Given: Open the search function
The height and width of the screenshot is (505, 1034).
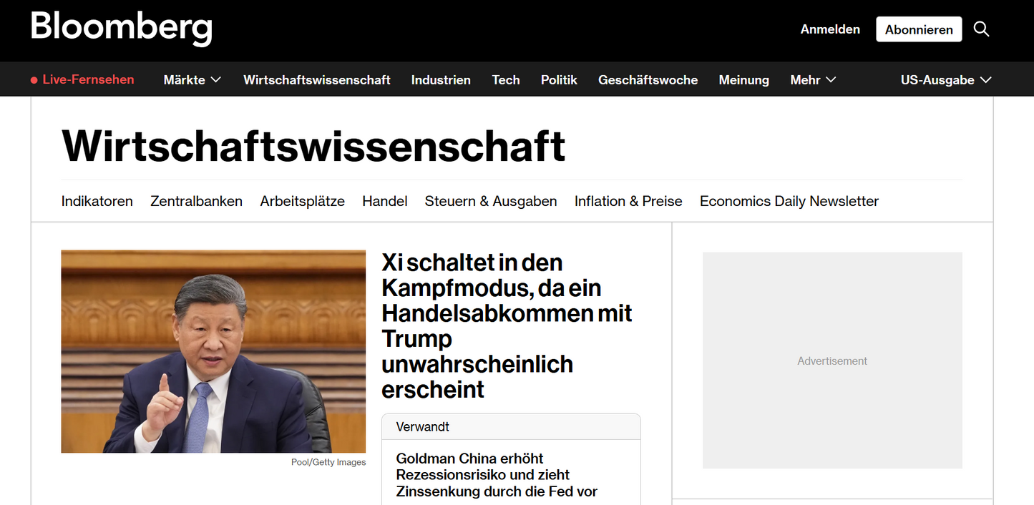Looking at the screenshot, I should [981, 29].
